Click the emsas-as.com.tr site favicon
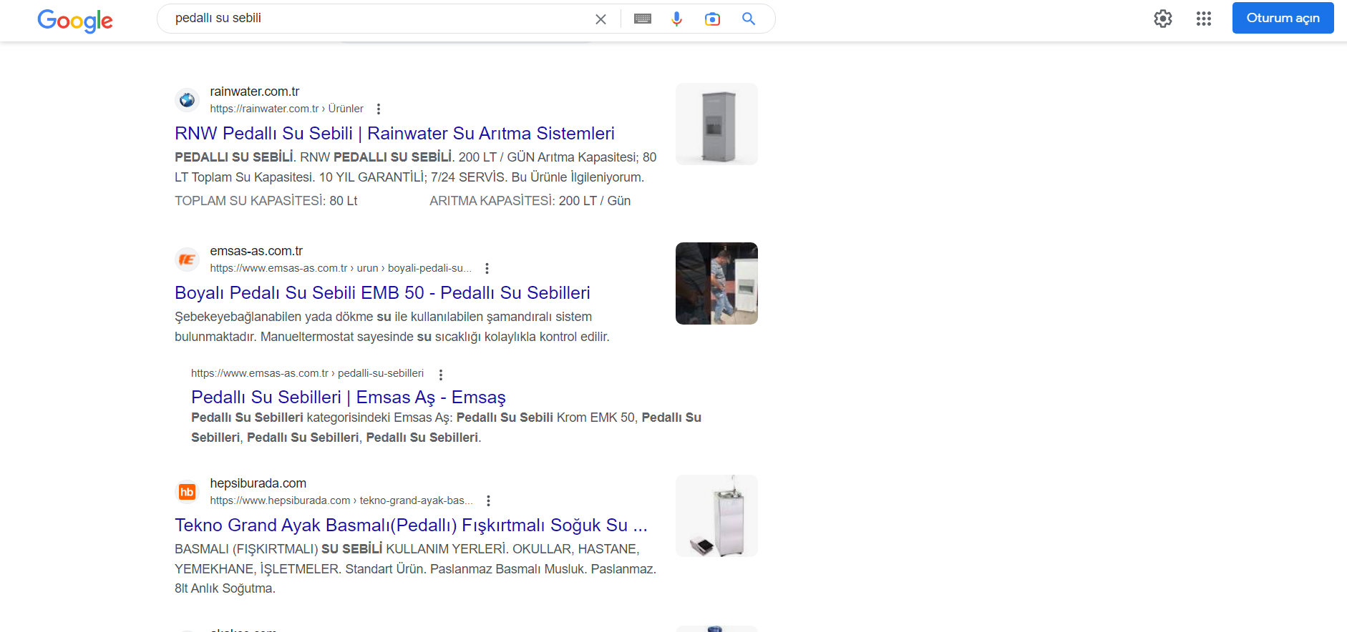 coord(187,260)
